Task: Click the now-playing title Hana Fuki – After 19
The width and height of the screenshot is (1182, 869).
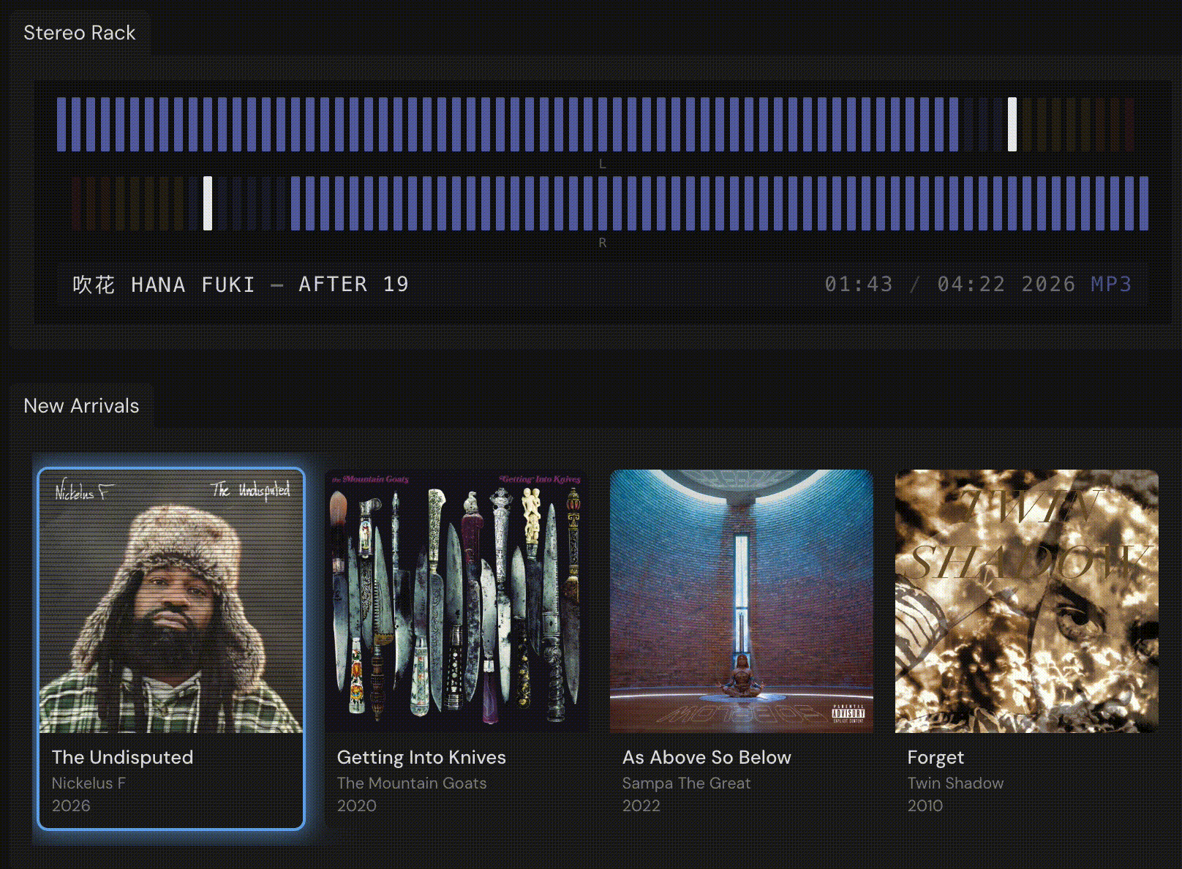Action: tap(241, 284)
